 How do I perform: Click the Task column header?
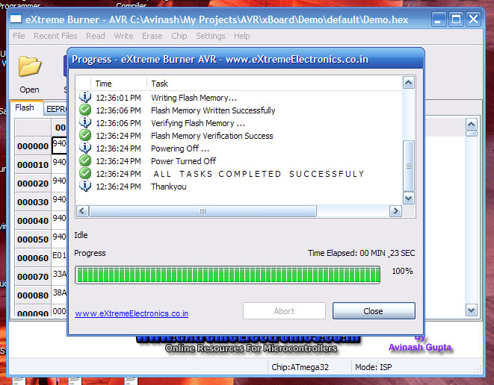274,84
